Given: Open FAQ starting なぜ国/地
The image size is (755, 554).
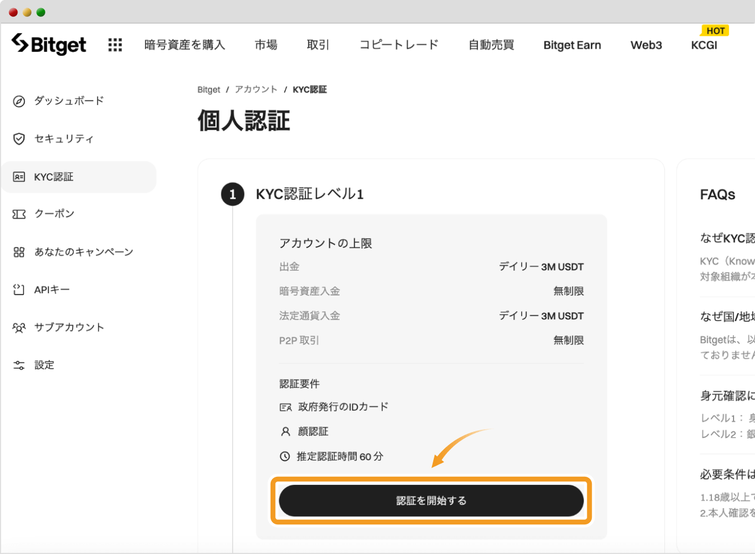Looking at the screenshot, I should point(727,316).
